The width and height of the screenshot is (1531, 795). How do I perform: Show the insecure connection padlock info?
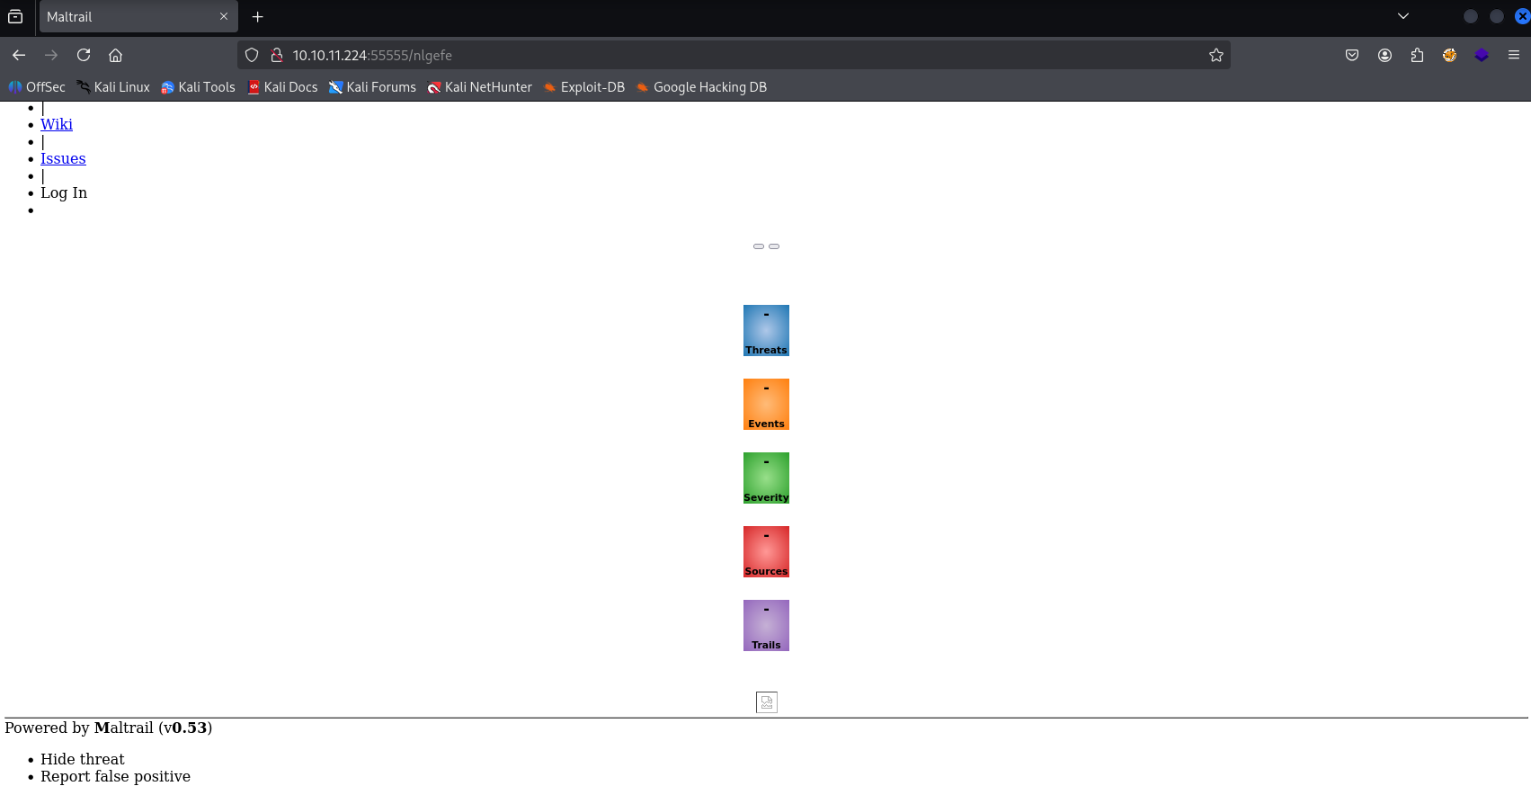(x=277, y=55)
